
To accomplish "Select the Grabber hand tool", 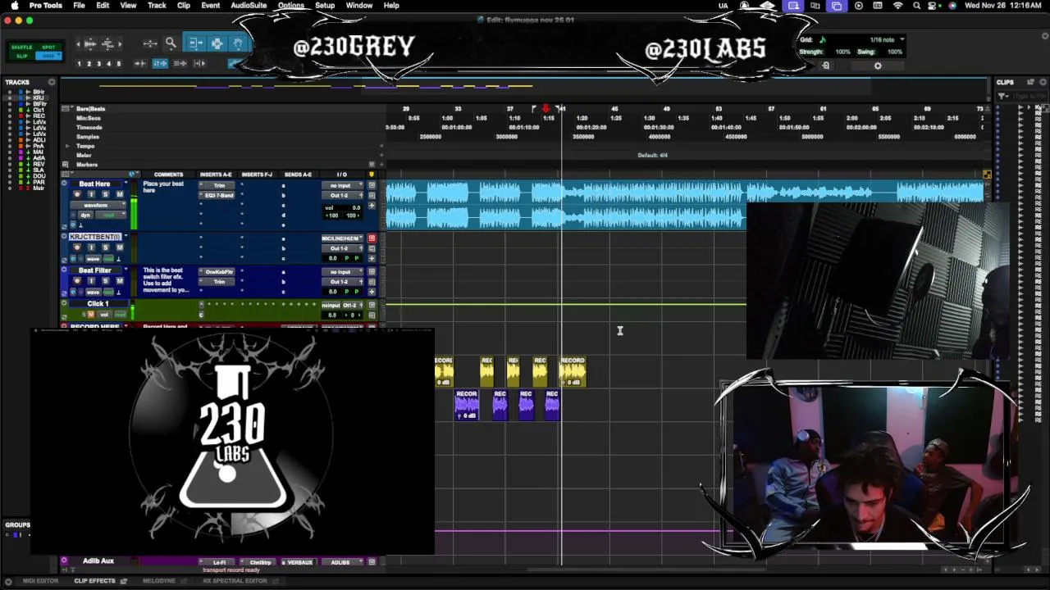I will click(238, 43).
